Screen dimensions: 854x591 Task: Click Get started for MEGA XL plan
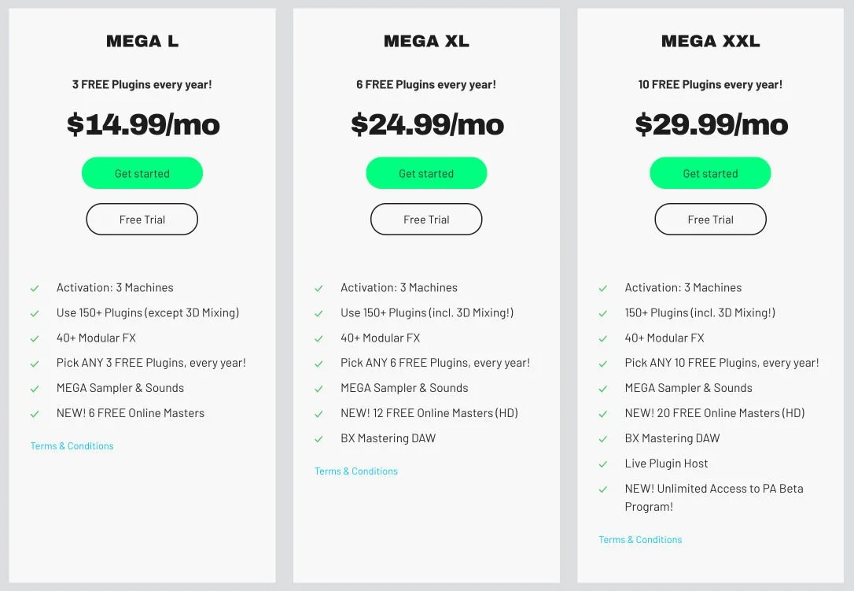click(426, 173)
